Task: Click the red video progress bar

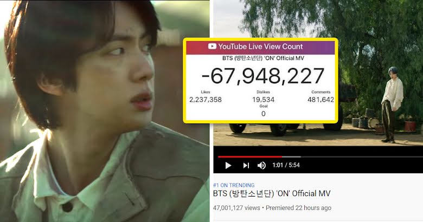Action: pos(250,156)
